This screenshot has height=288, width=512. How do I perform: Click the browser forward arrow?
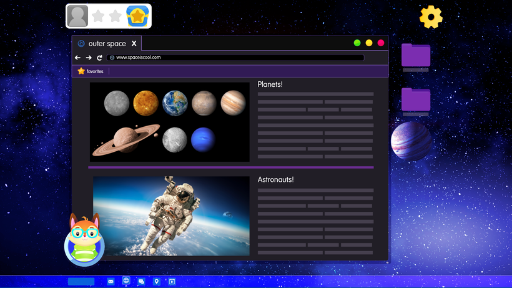coord(89,57)
